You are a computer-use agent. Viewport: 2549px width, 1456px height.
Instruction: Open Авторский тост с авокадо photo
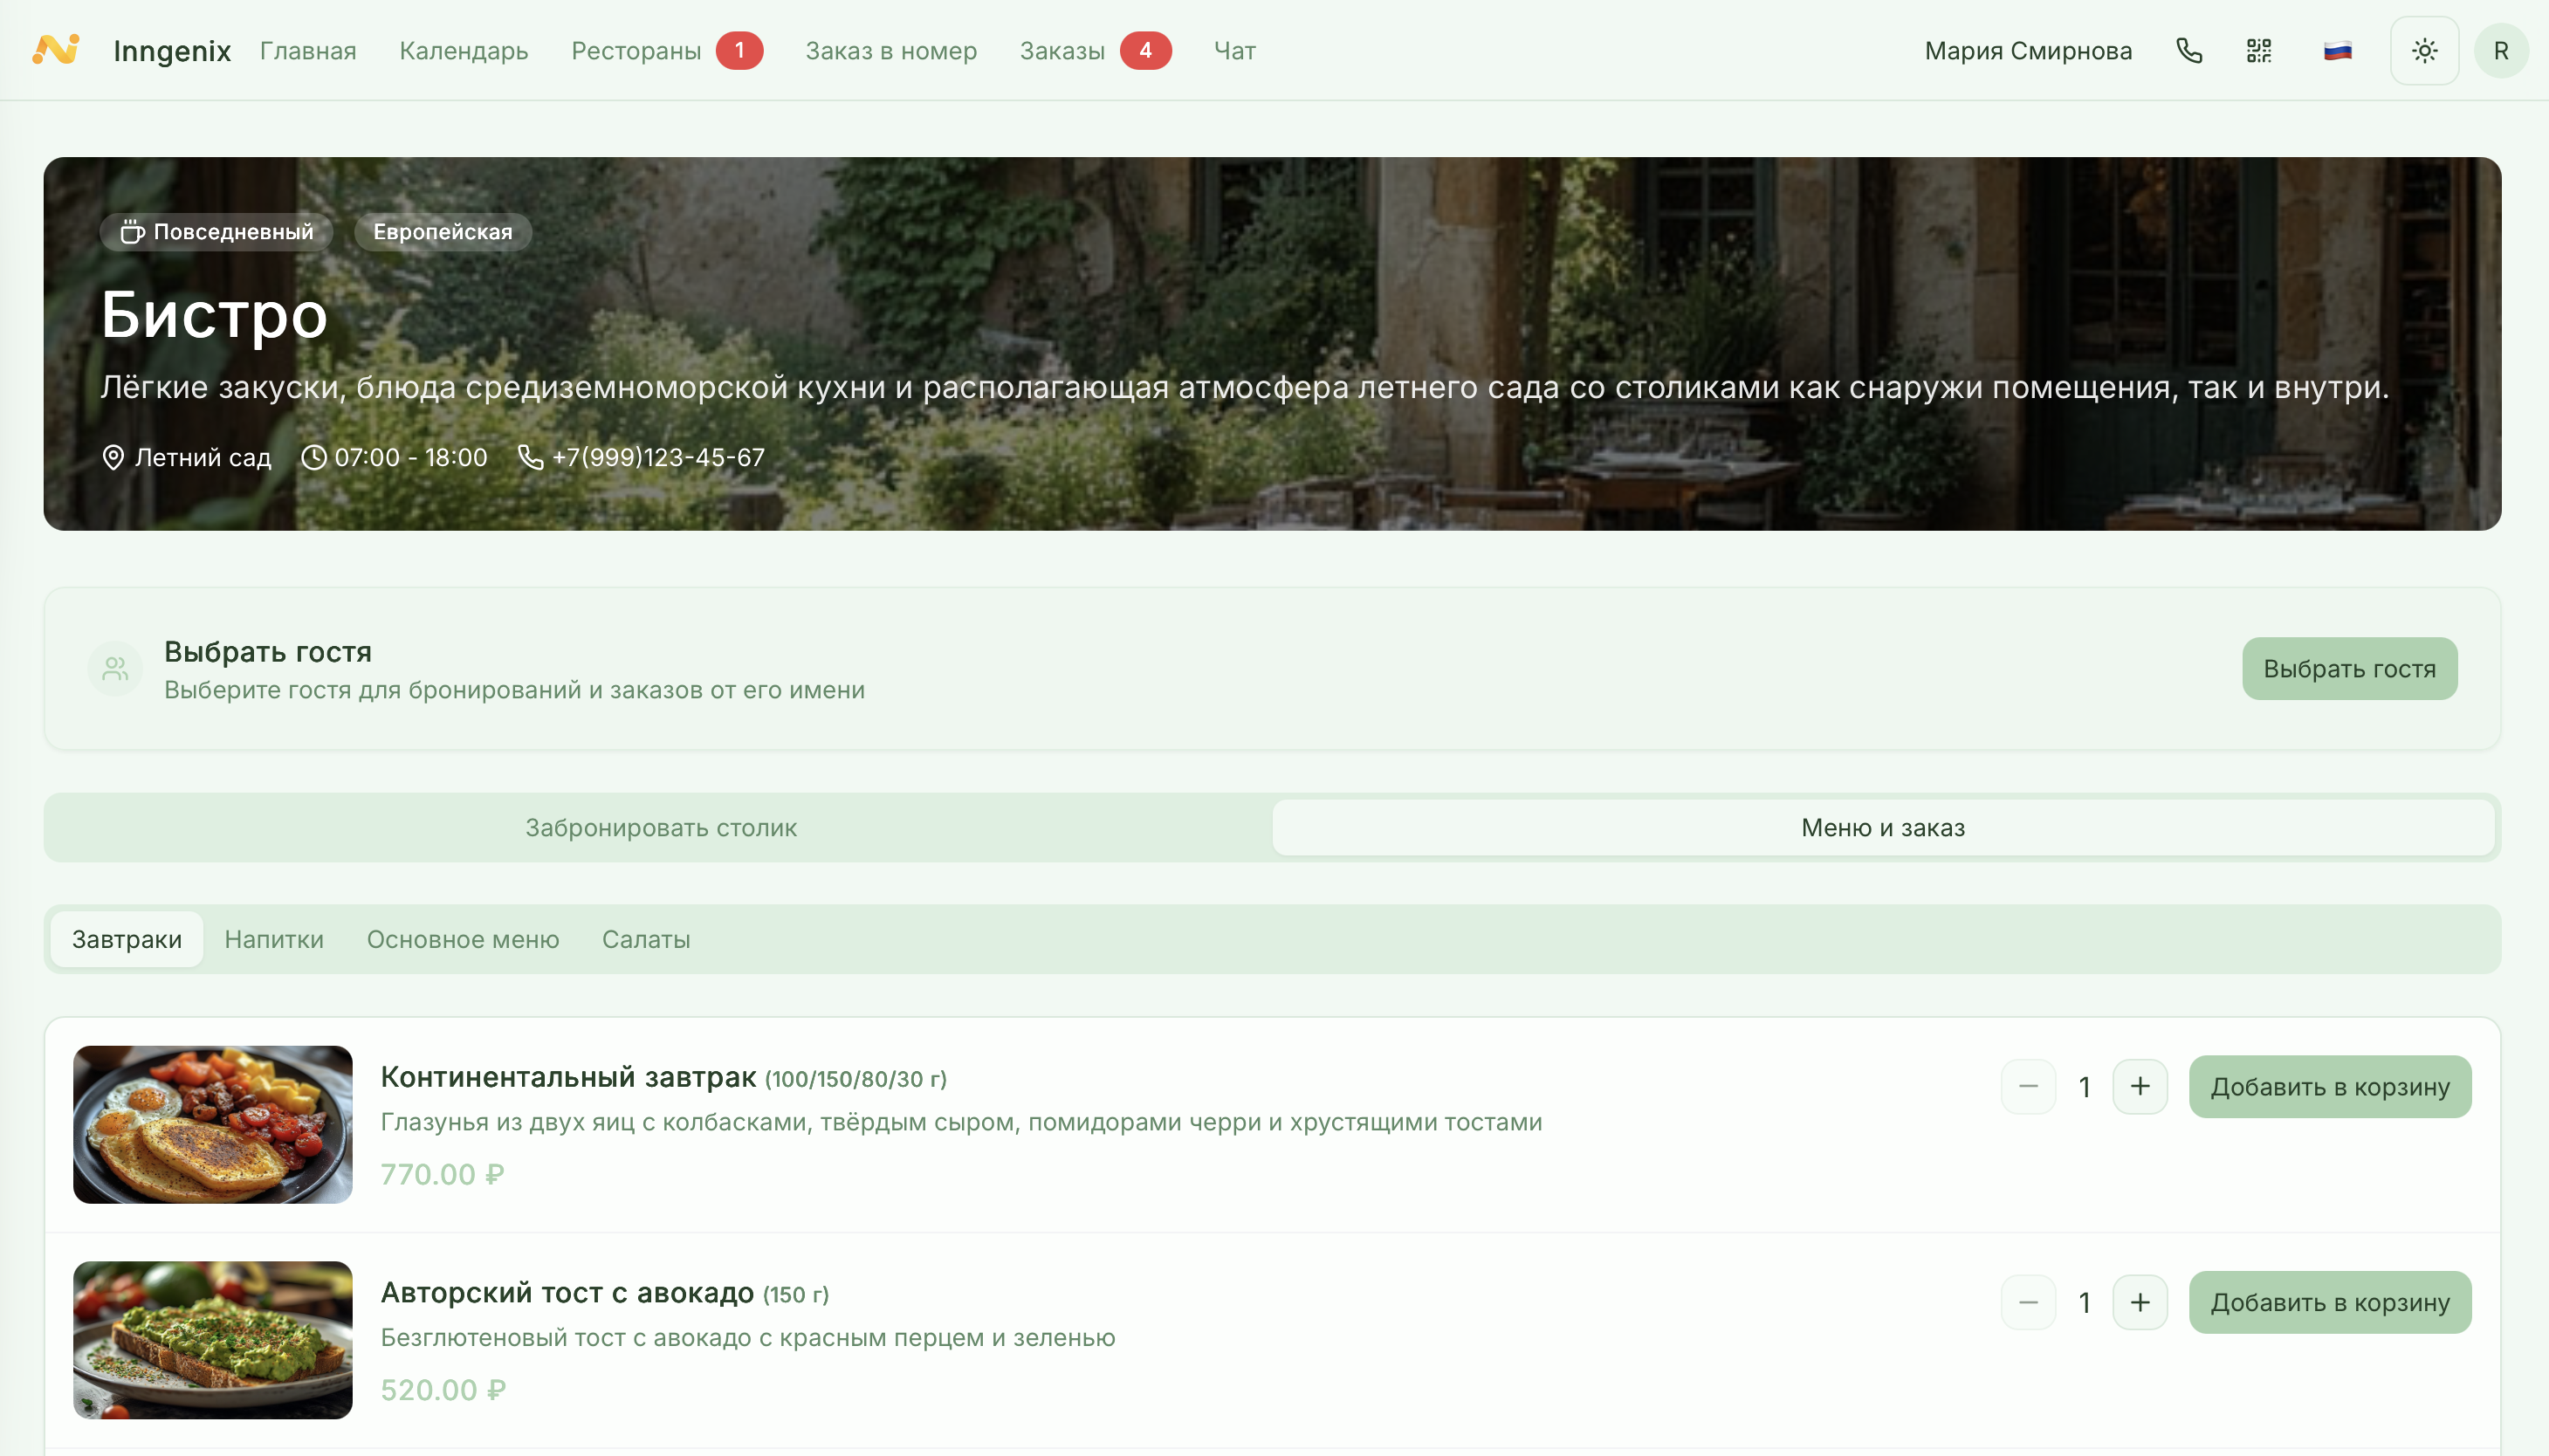(x=213, y=1340)
